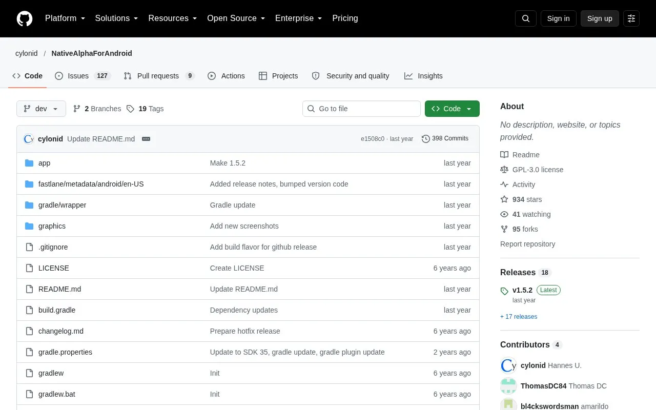Switch to the Issues tab
The width and height of the screenshot is (656, 410).
(x=83, y=76)
